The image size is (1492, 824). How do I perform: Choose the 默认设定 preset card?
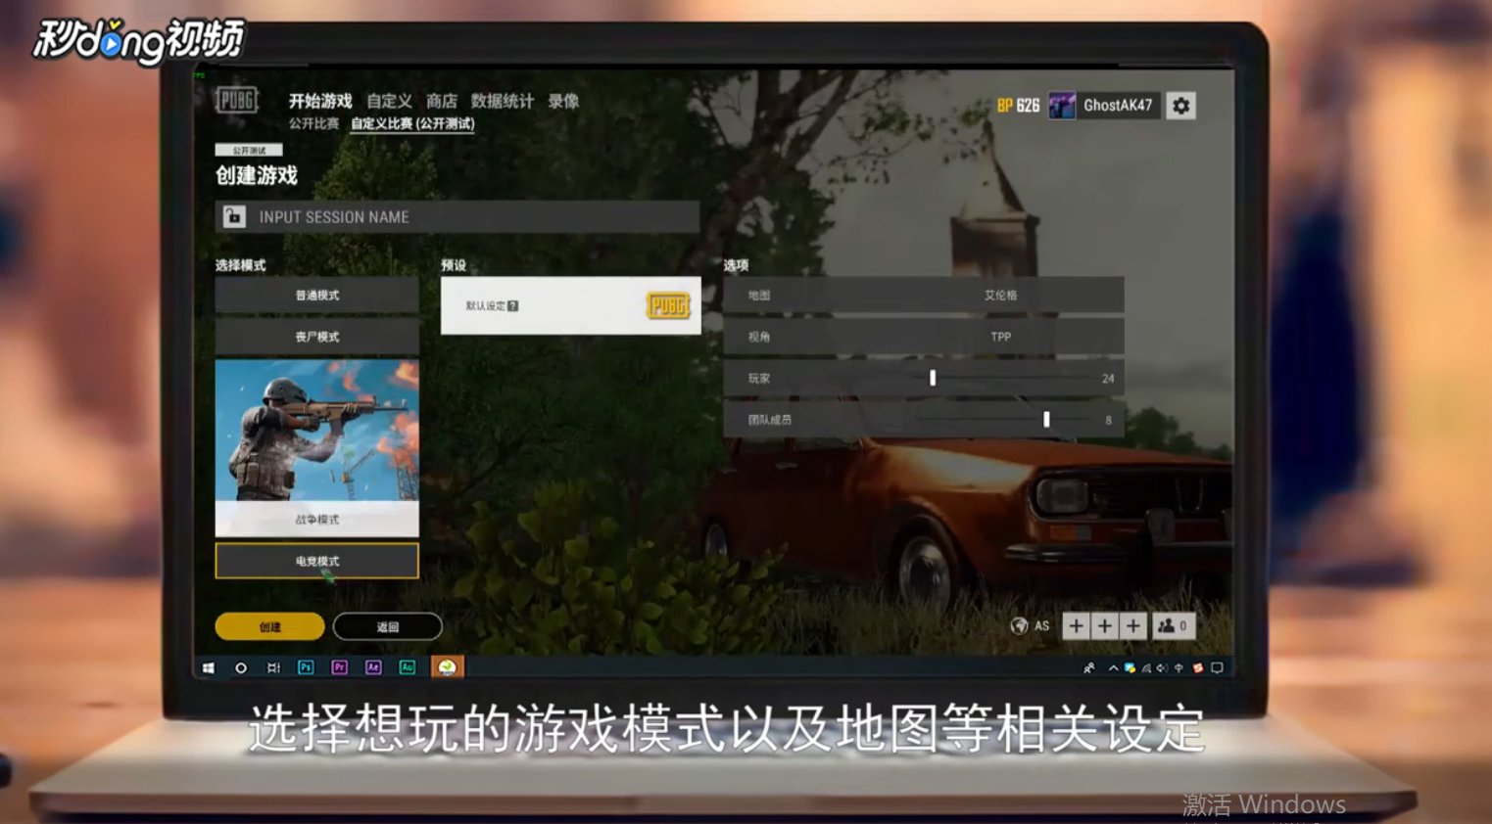[x=570, y=305]
